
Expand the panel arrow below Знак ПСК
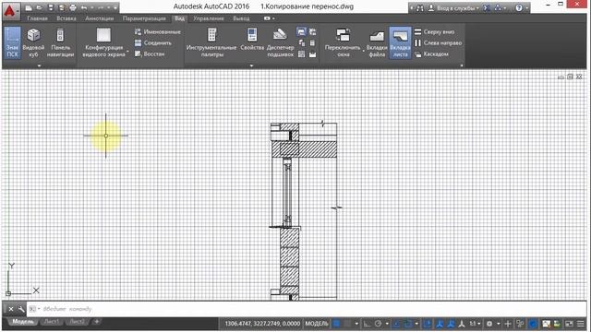pos(39,65)
